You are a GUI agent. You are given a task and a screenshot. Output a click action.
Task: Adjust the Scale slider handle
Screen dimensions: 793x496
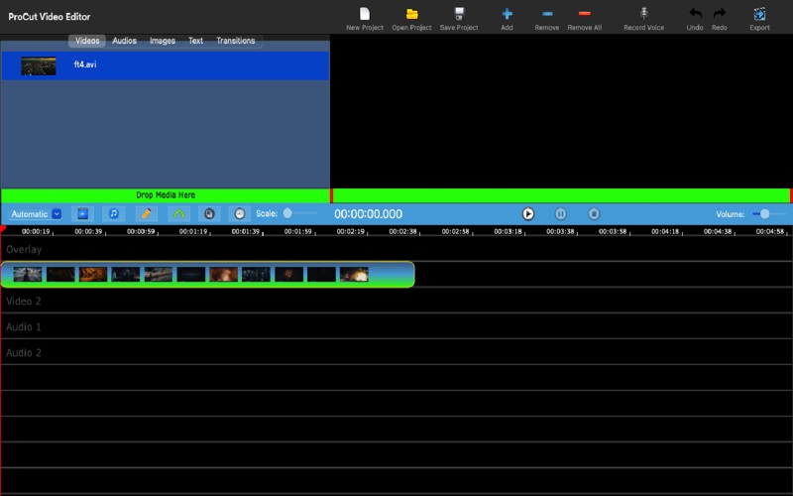(287, 213)
